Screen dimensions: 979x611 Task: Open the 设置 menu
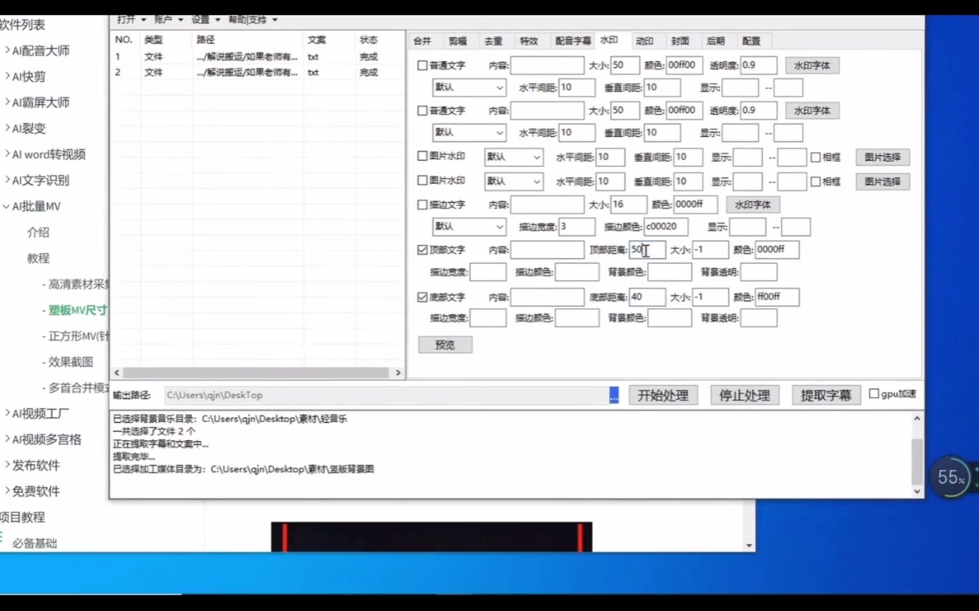pyautogui.click(x=205, y=20)
